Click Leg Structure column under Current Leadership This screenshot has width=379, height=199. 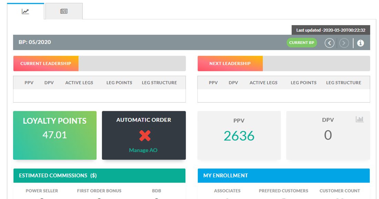click(x=159, y=83)
